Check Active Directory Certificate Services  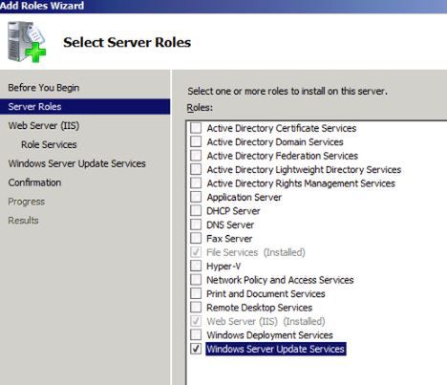click(x=196, y=128)
